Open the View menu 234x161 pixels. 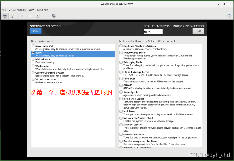(x=32, y=10)
